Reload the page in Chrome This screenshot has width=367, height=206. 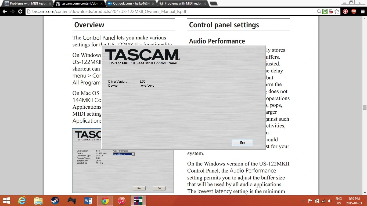pyautogui.click(x=20, y=12)
